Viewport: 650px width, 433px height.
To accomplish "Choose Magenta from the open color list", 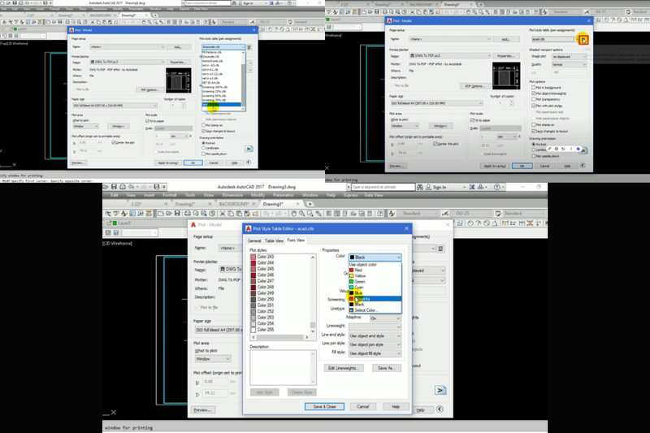I will [375, 299].
